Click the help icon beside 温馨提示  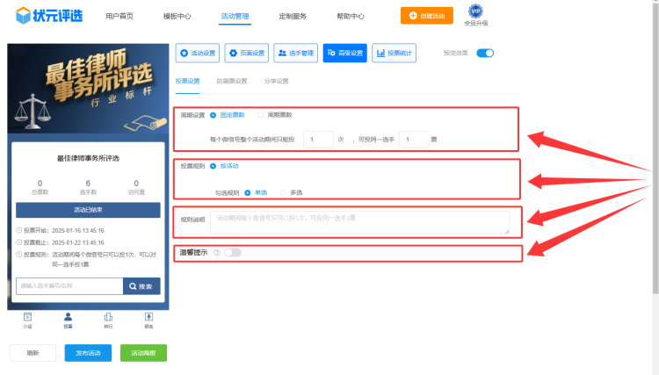(x=216, y=253)
